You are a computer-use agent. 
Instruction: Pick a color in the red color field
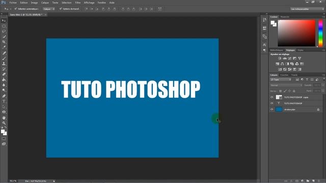click(x=296, y=33)
